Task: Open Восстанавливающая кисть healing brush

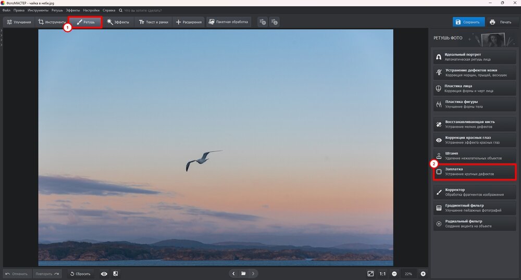Action: coord(474,125)
